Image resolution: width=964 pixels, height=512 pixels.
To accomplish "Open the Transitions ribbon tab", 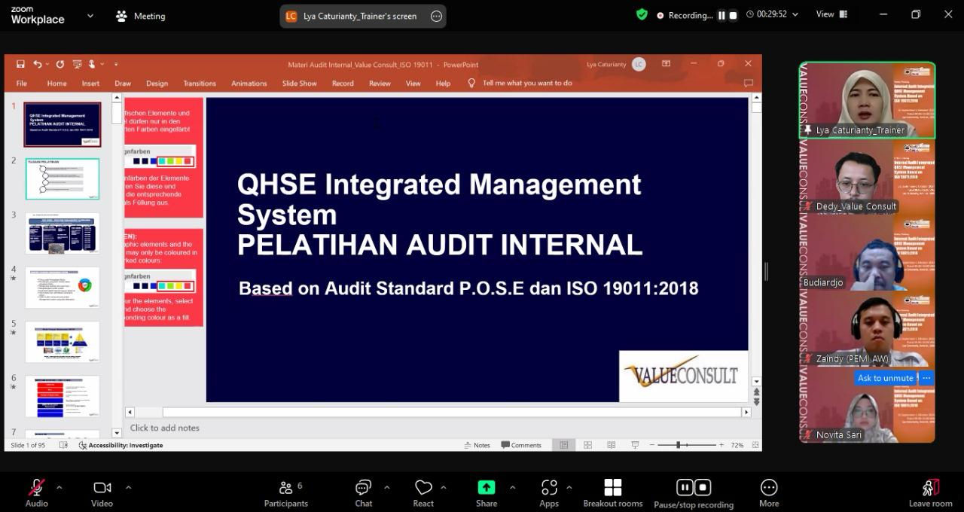I will click(x=200, y=84).
